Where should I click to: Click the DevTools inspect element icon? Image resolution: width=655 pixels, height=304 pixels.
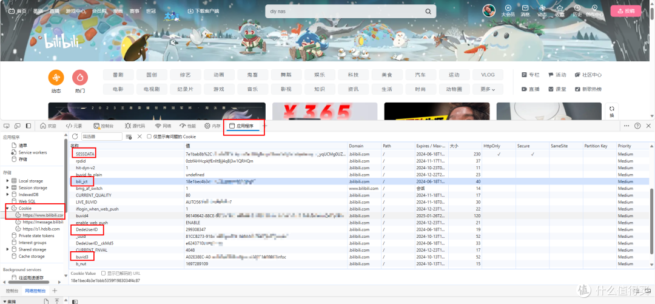point(7,126)
